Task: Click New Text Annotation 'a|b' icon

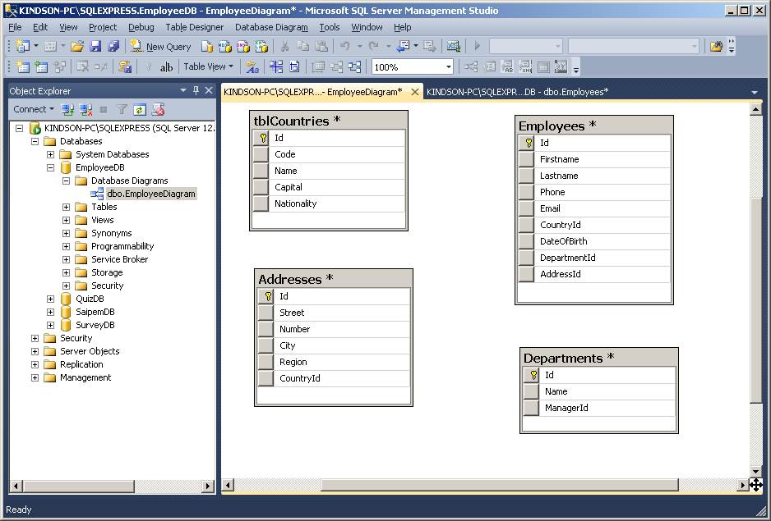Action: click(166, 66)
